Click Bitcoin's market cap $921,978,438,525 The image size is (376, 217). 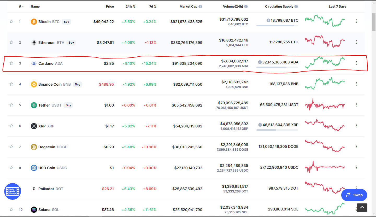point(186,22)
